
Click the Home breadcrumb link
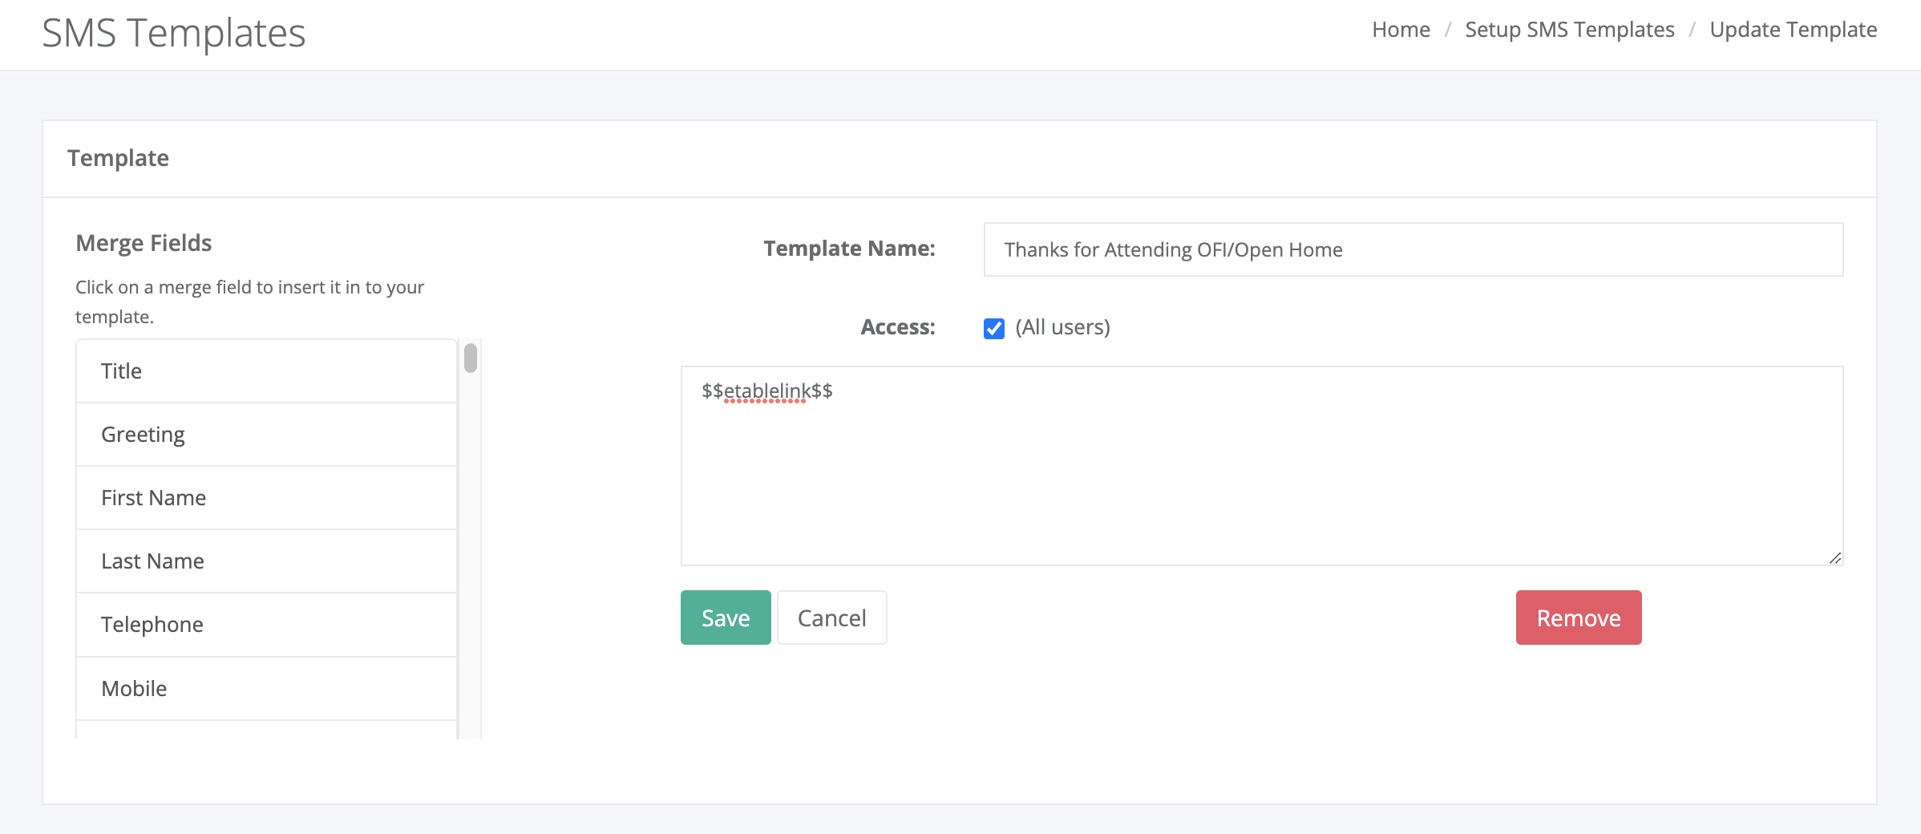[x=1401, y=30]
